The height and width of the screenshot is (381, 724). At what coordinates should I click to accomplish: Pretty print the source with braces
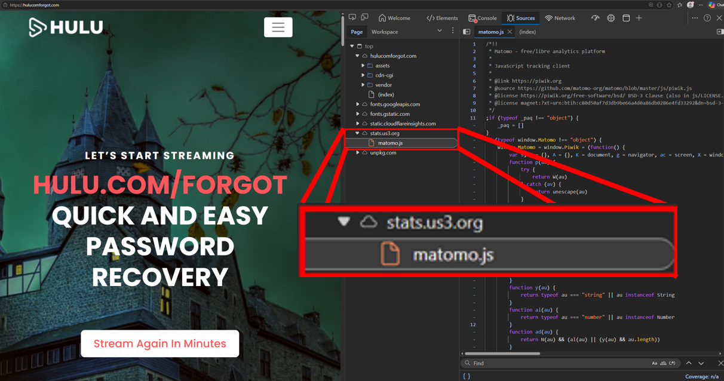click(x=467, y=376)
